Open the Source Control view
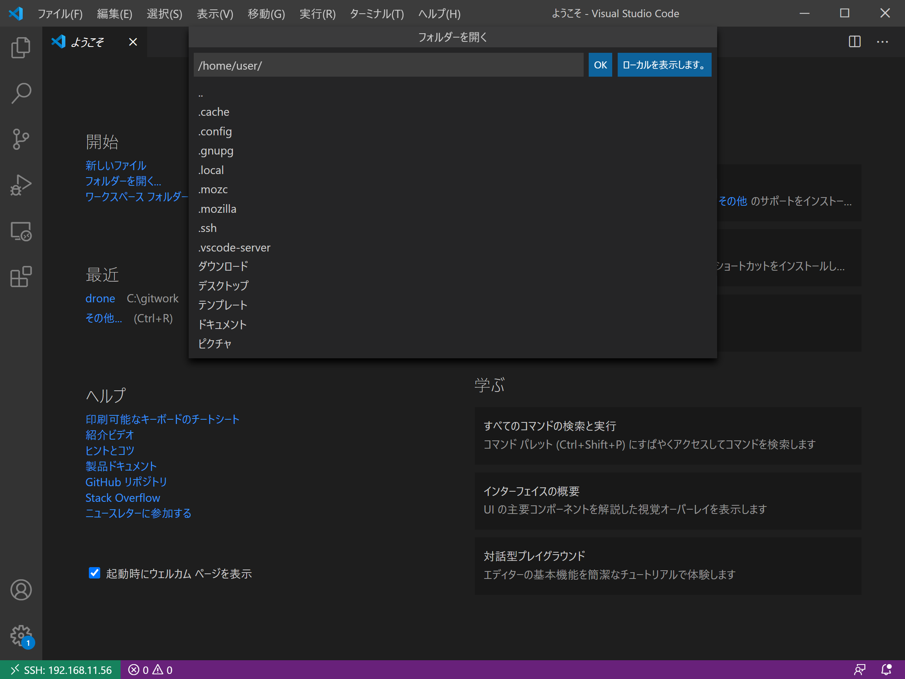The width and height of the screenshot is (905, 679). coord(21,139)
